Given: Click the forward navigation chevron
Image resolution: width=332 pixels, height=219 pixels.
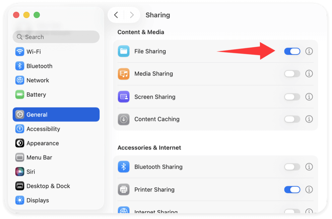Looking at the screenshot, I should point(132,15).
